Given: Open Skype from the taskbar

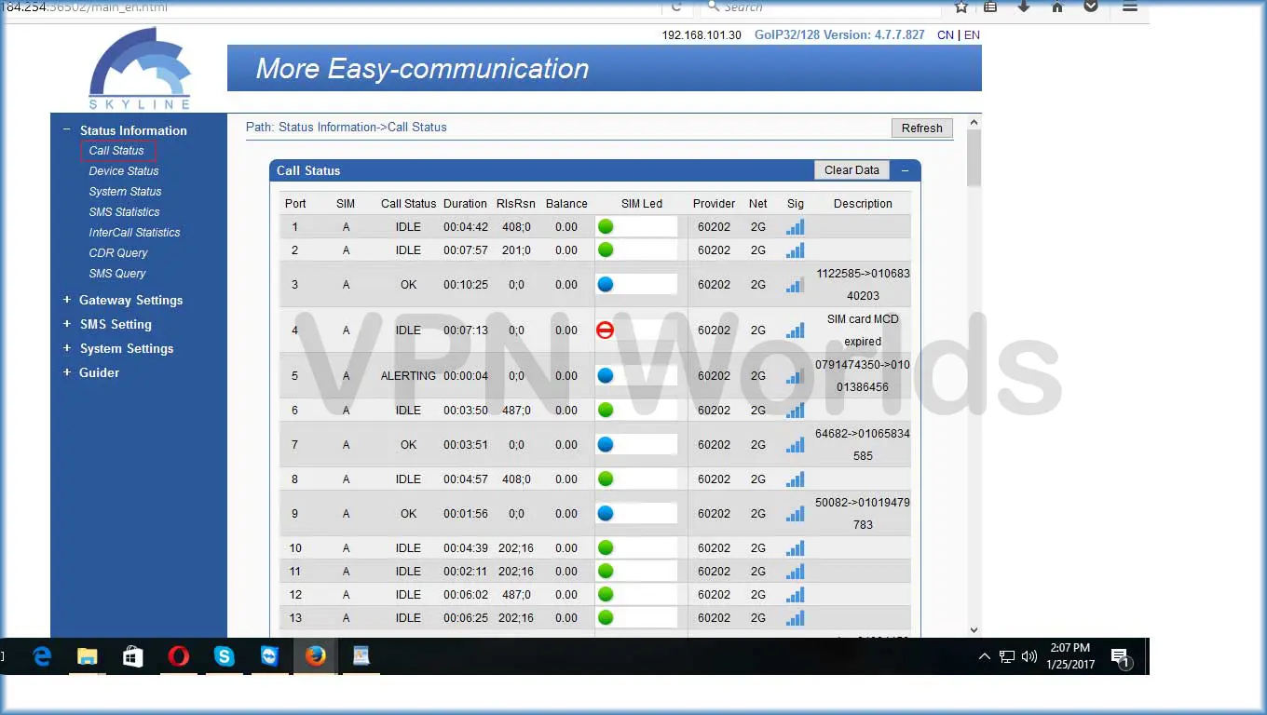Looking at the screenshot, I should click(225, 656).
